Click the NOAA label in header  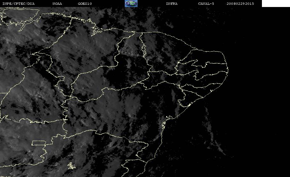[x=57, y=4]
